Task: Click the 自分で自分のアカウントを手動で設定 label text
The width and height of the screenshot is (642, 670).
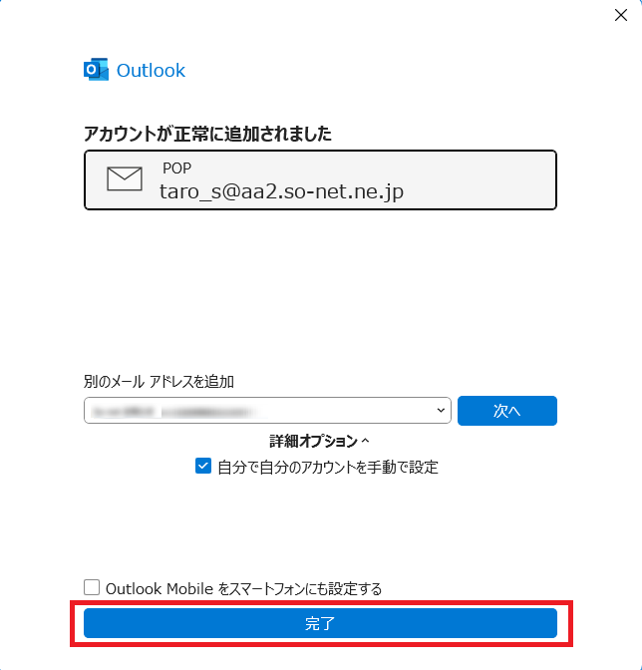Action: (328, 467)
